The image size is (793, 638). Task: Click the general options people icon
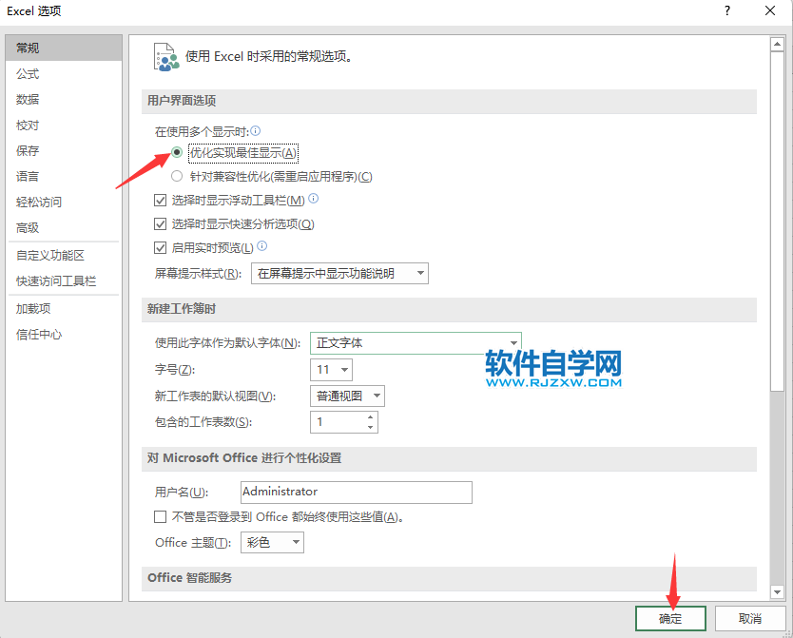click(165, 57)
